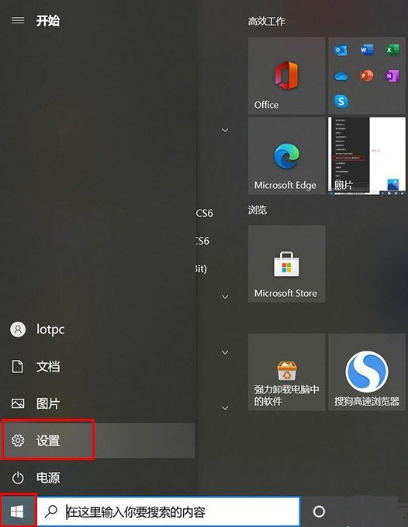Launch the 搜狗高速浏览器 tile

click(x=367, y=372)
